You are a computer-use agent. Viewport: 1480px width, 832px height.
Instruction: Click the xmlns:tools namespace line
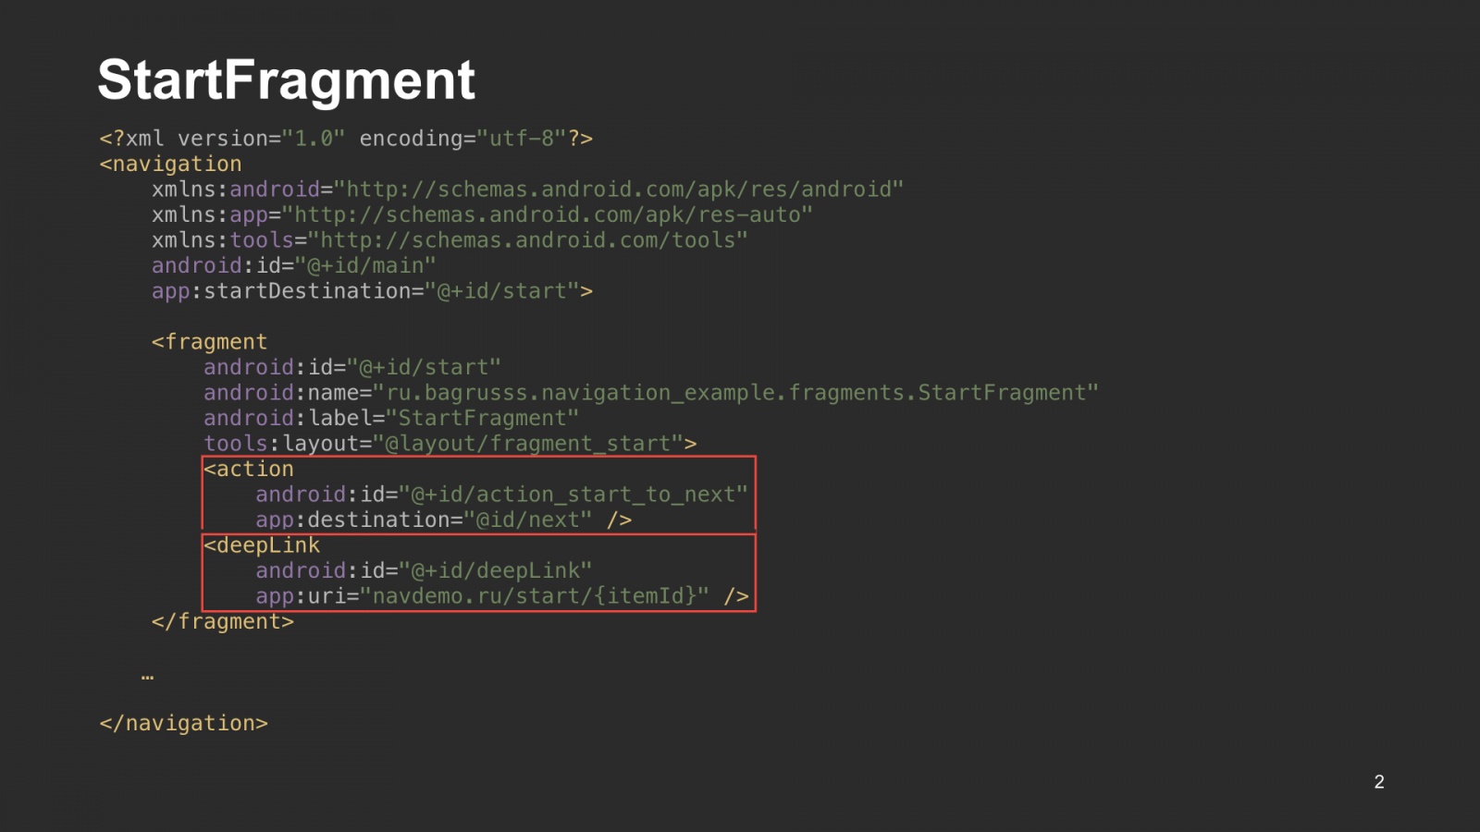(450, 240)
